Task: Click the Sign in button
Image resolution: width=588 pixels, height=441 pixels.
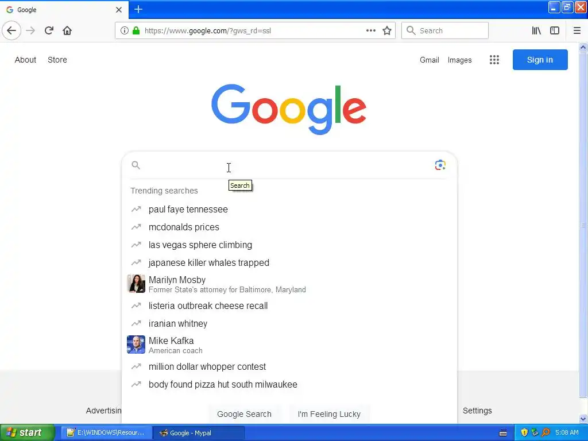Action: tap(540, 60)
